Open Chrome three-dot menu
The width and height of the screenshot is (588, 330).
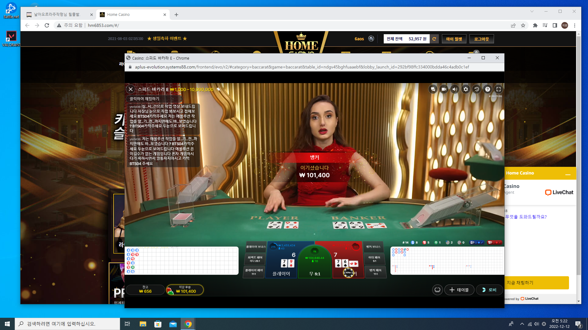pyautogui.click(x=575, y=25)
